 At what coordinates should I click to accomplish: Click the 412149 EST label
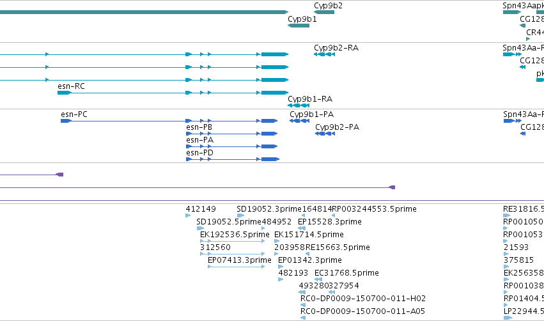[201, 209]
